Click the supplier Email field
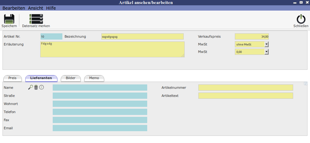310x143 pixels. click(x=100, y=128)
